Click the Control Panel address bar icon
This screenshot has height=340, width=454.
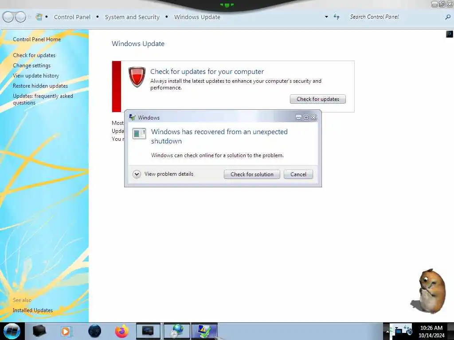click(39, 17)
